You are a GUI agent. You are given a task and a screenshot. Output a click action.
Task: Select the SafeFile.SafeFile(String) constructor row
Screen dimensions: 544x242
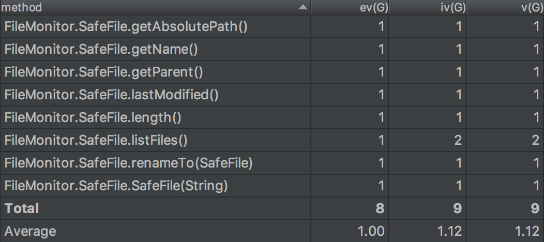[116, 186]
